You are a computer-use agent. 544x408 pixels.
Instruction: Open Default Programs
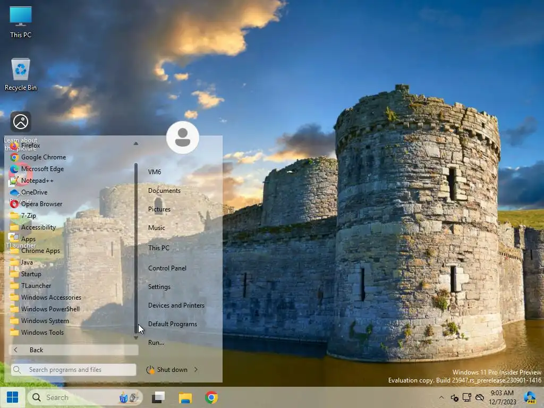[173, 324]
